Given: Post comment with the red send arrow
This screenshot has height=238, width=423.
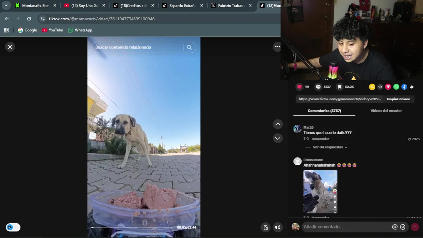Looking at the screenshot, I should (x=415, y=227).
